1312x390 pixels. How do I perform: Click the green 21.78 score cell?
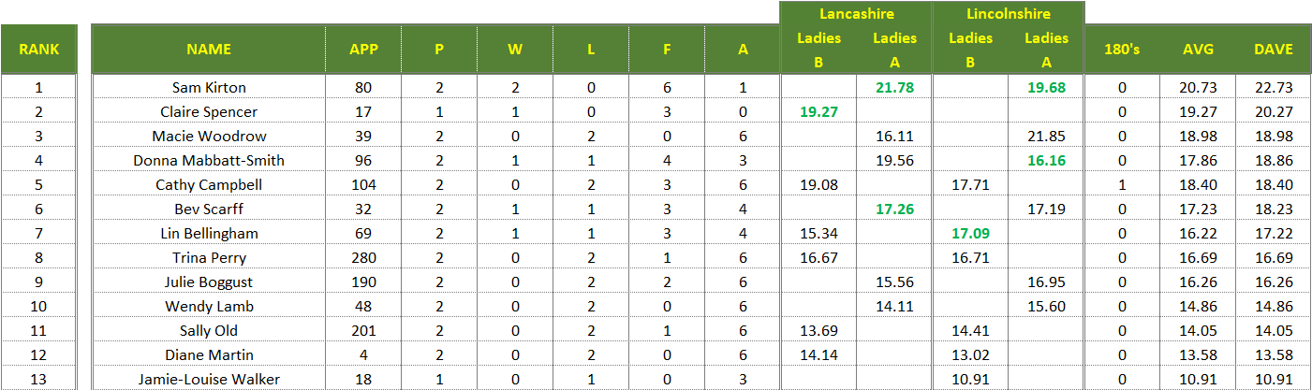tap(894, 88)
